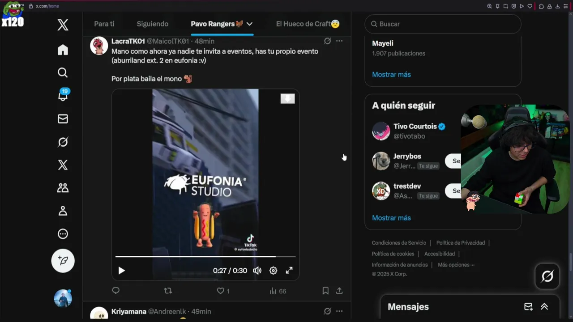Open More options circle icon in sidebar
The width and height of the screenshot is (573, 322).
tap(63, 233)
